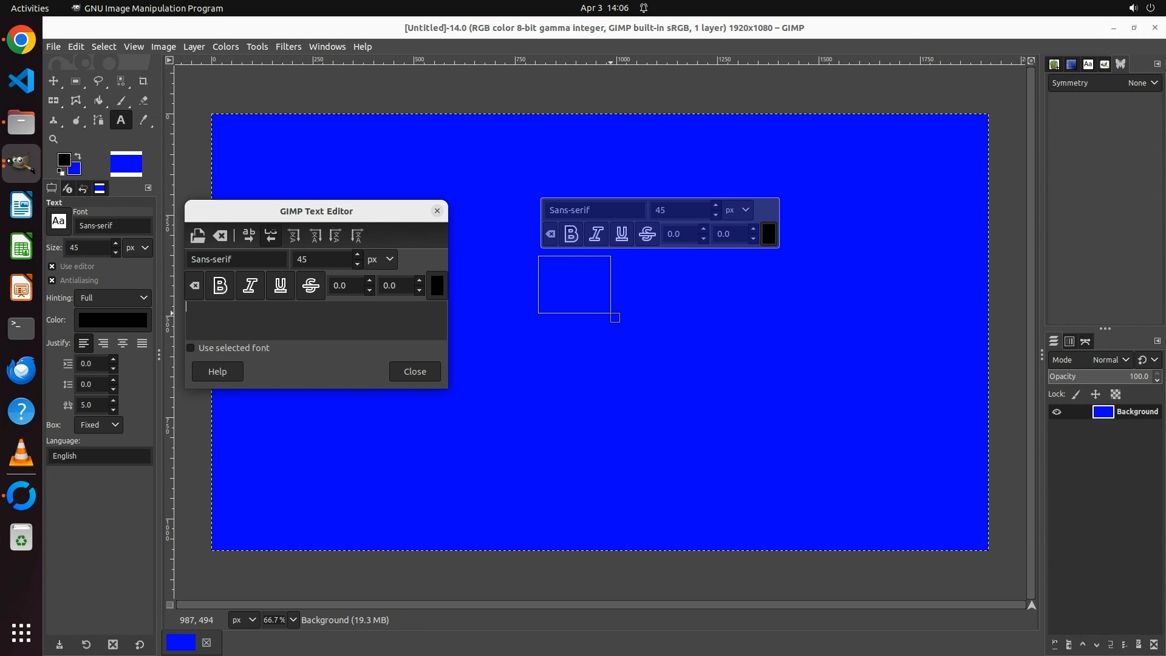Enable Use selected font checkbox
Viewport: 1166px width, 656px height.
(191, 348)
